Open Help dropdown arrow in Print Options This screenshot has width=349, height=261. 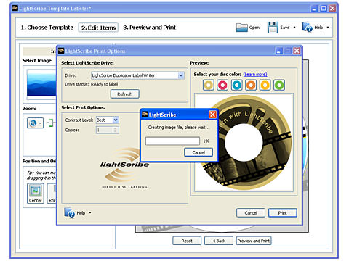coord(90,213)
